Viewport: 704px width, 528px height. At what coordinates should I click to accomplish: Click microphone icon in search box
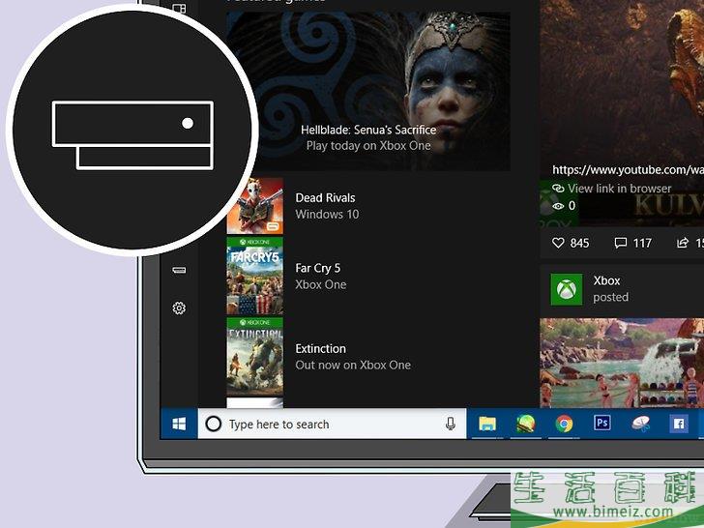click(x=451, y=424)
